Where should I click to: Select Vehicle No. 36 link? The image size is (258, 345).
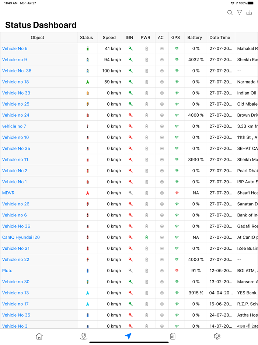17,71
